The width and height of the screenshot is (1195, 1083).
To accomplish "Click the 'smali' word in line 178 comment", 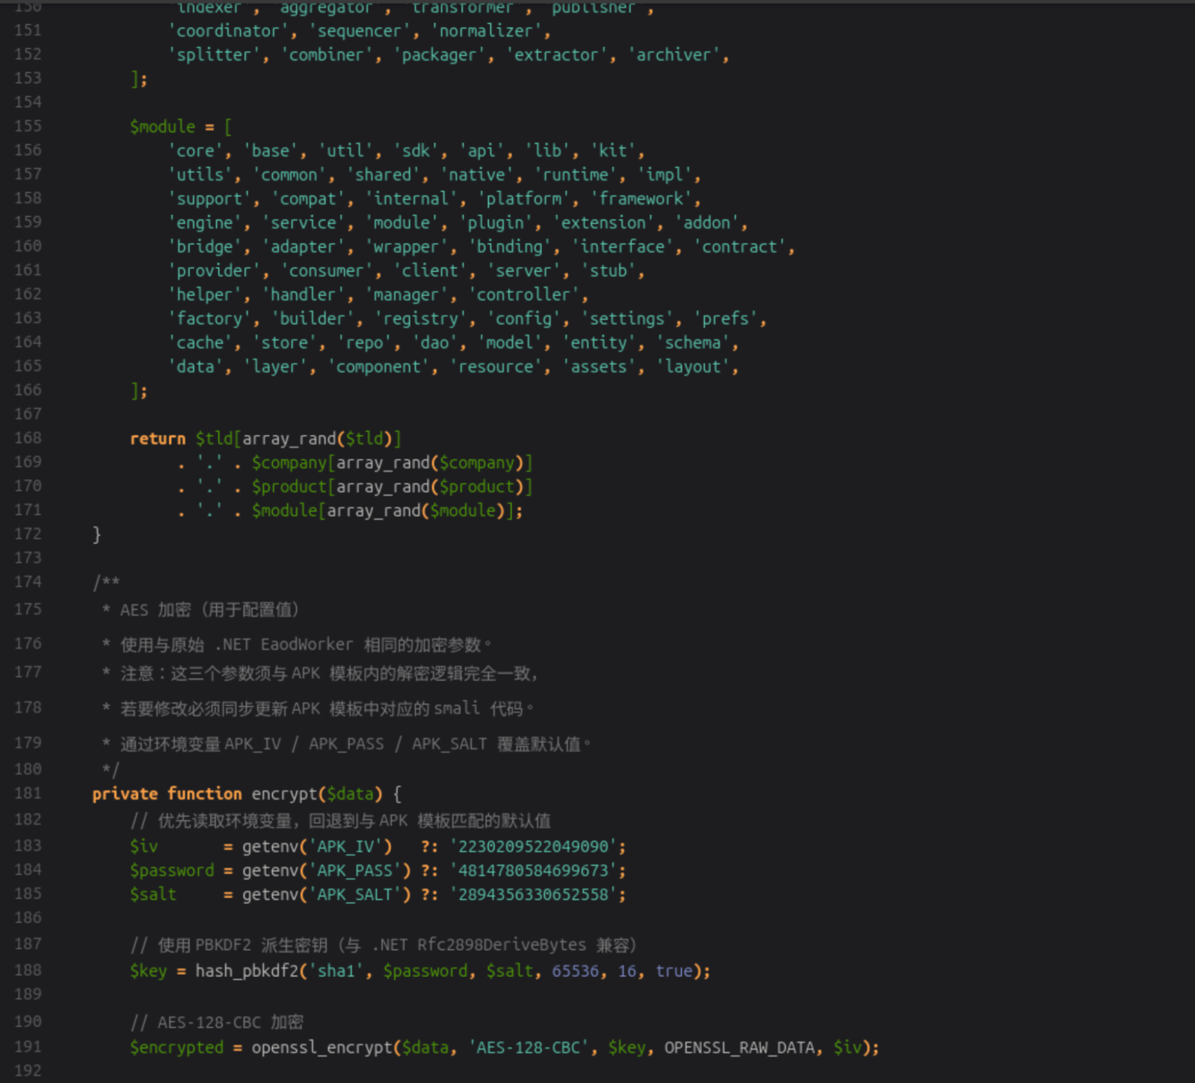I will coord(457,708).
